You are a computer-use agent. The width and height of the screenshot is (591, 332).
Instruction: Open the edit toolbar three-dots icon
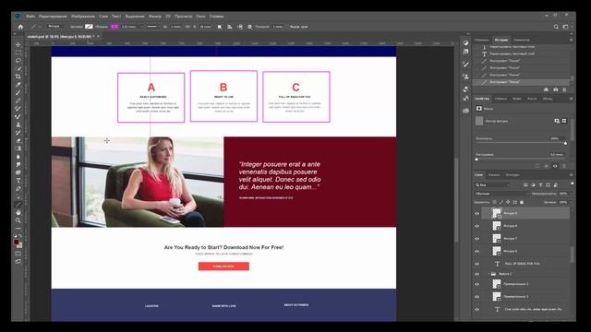[18, 229]
